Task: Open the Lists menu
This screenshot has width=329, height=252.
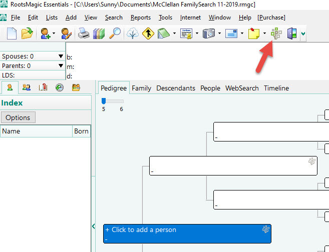Action: point(52,17)
